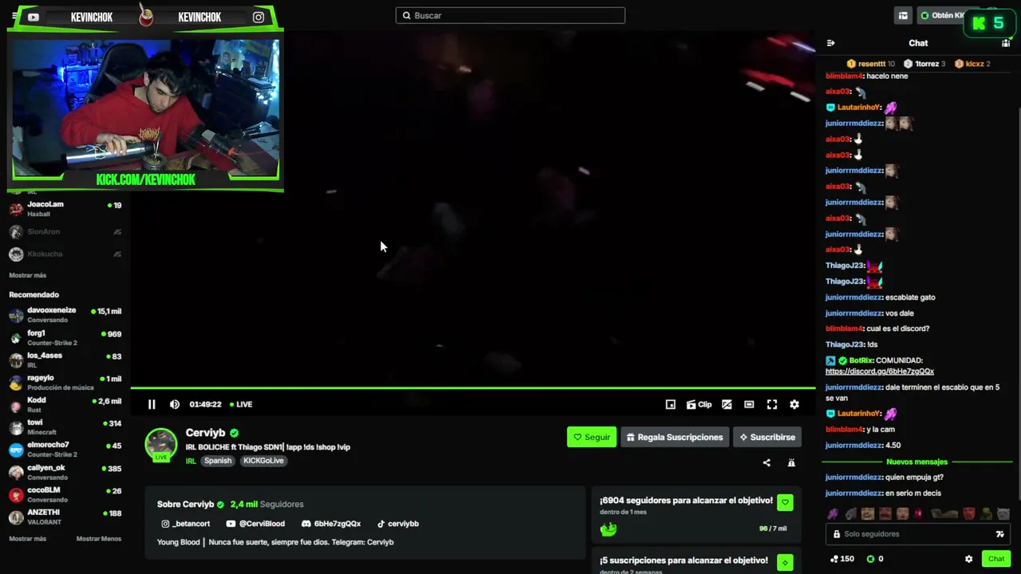Toggle the captions-off player icon
Viewport: 1021px width, 574px height.
click(727, 404)
